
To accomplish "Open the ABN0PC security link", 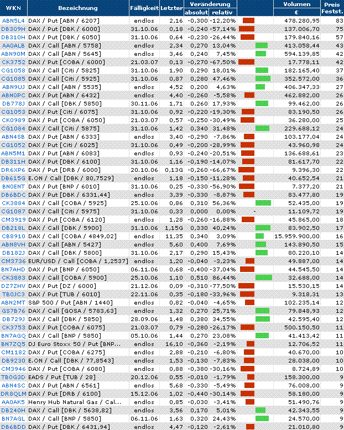I will pos(13,96).
